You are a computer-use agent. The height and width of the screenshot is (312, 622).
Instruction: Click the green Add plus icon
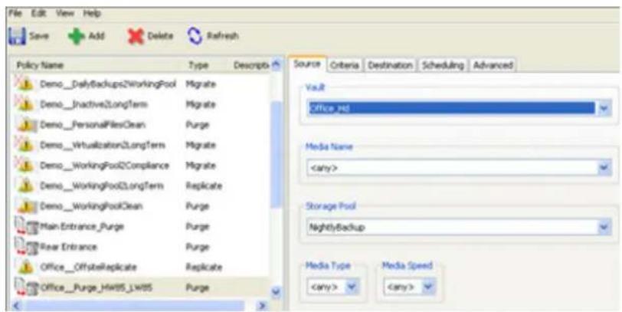coord(77,37)
